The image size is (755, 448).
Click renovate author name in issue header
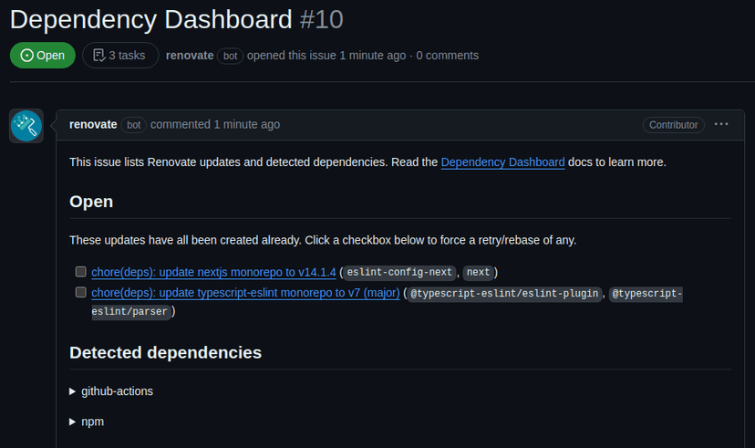pyautogui.click(x=190, y=55)
